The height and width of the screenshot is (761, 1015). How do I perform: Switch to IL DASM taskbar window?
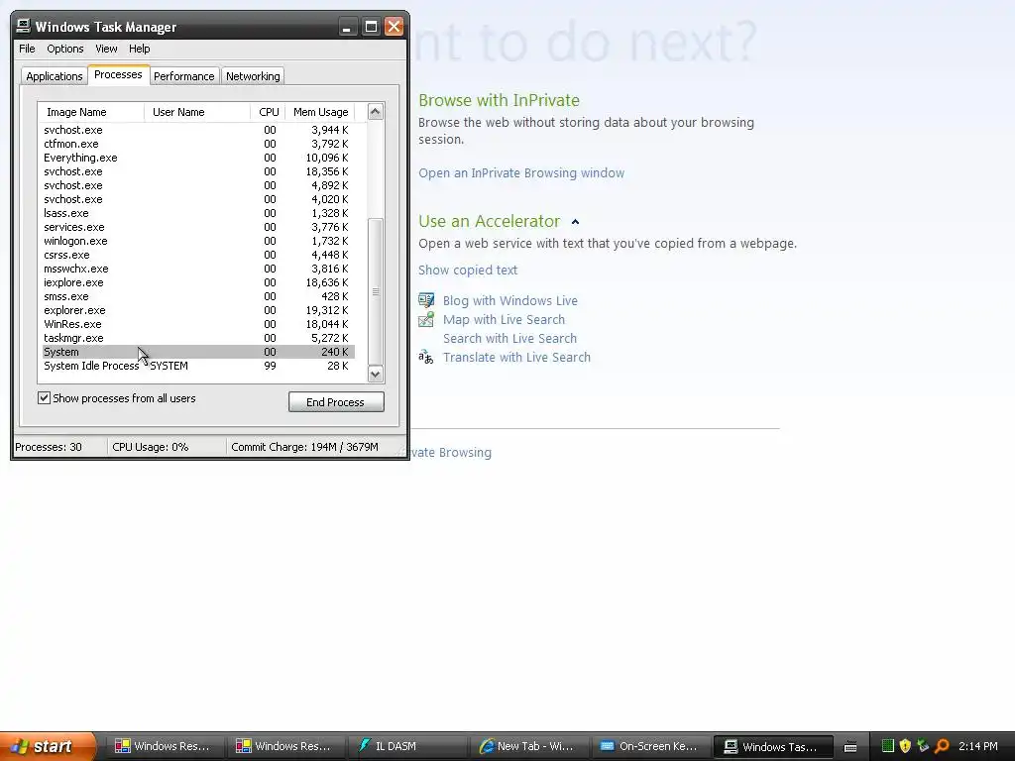coord(406,746)
